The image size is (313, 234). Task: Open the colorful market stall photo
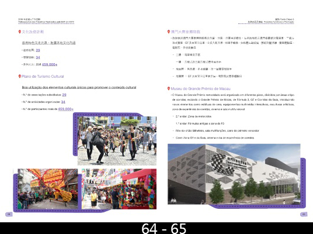(119, 189)
